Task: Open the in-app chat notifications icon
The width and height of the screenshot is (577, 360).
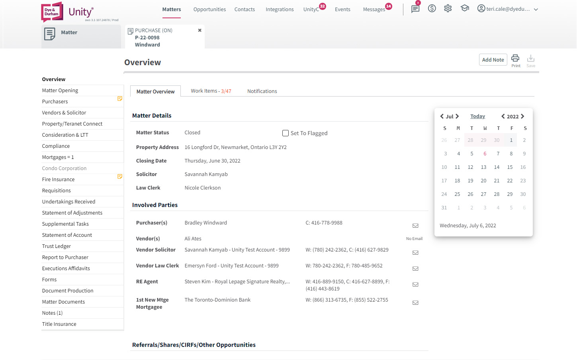Action: [x=415, y=8]
